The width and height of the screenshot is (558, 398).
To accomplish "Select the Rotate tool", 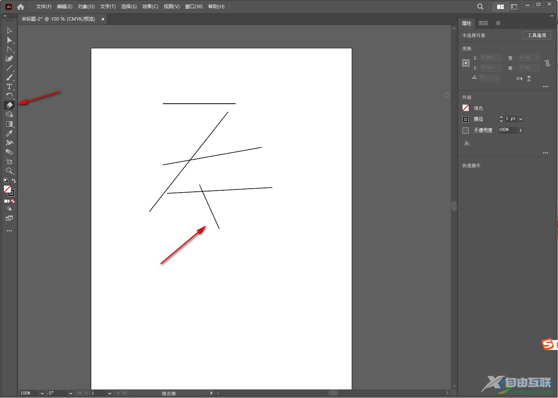I will pyautogui.click(x=9, y=96).
